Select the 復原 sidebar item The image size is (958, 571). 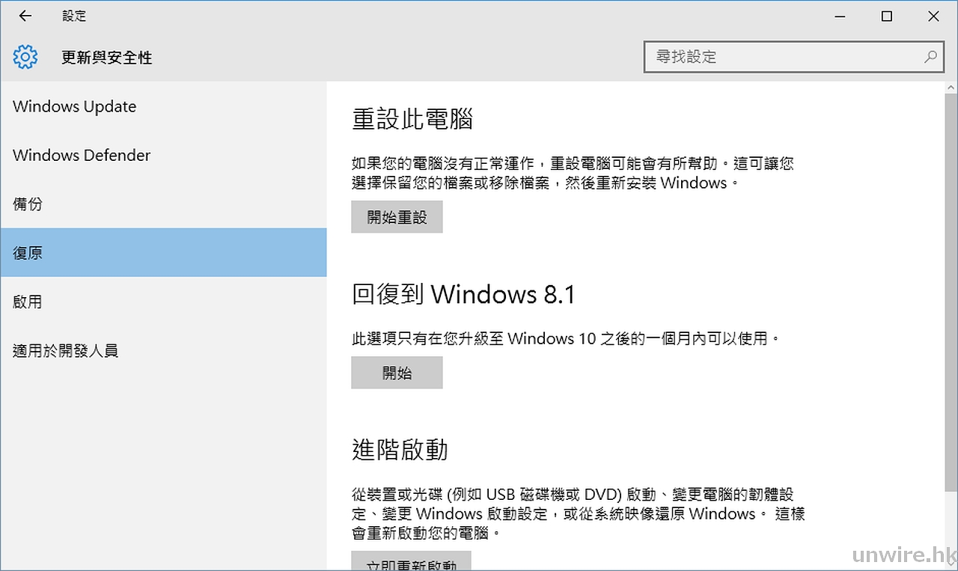click(x=28, y=253)
